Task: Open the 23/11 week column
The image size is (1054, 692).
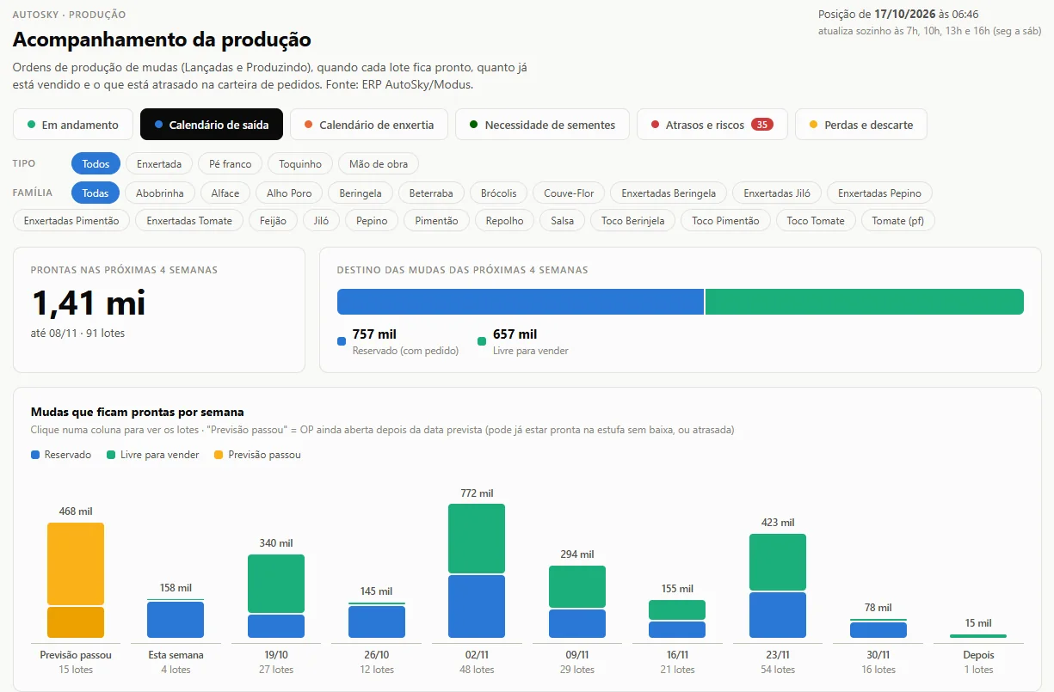Action: click(x=778, y=585)
